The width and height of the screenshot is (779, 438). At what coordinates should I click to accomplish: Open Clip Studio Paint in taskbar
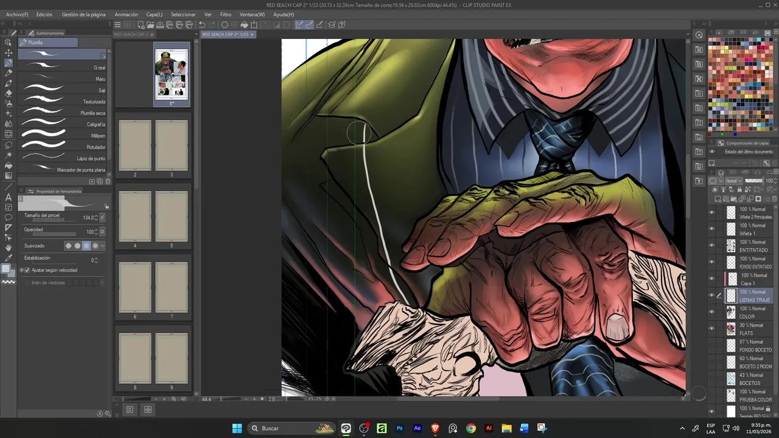click(x=346, y=428)
